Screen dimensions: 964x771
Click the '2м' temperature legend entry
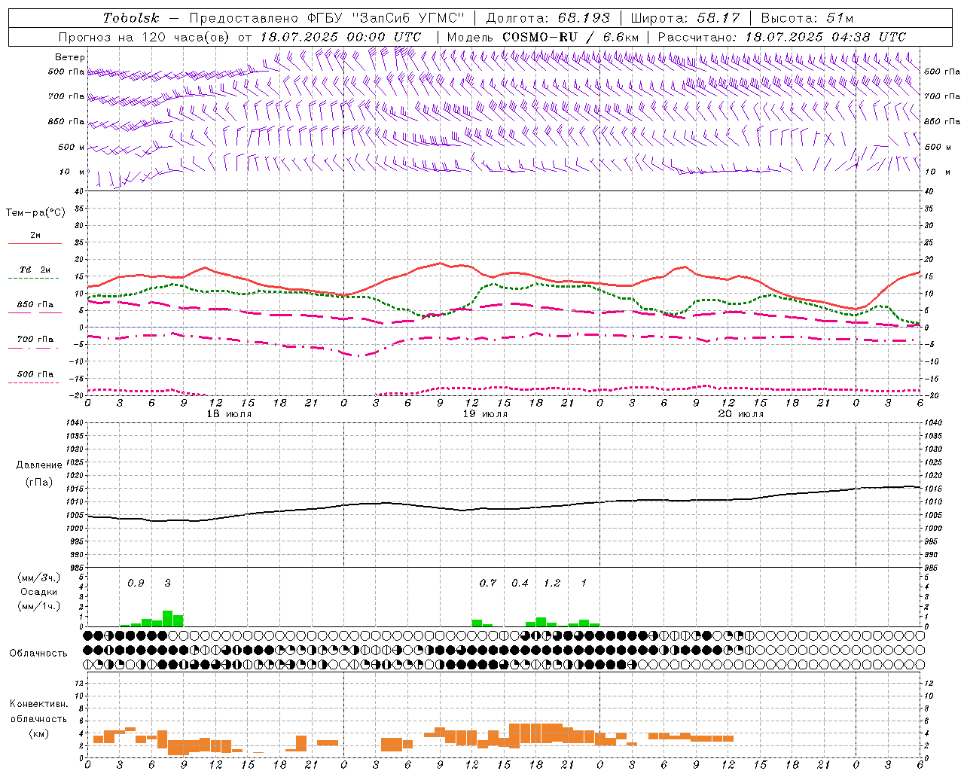coord(35,236)
